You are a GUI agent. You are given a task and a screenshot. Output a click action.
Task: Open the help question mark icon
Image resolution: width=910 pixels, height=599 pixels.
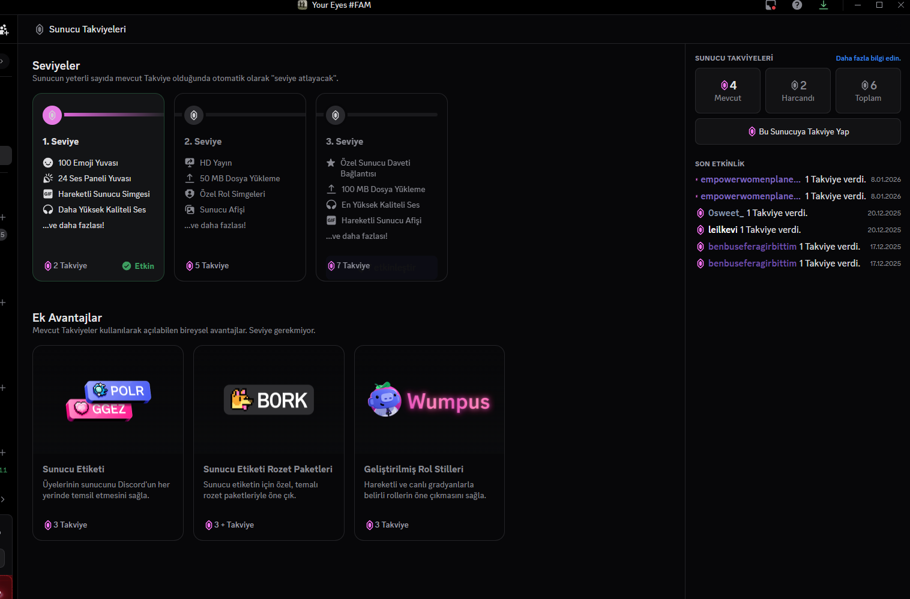(797, 5)
